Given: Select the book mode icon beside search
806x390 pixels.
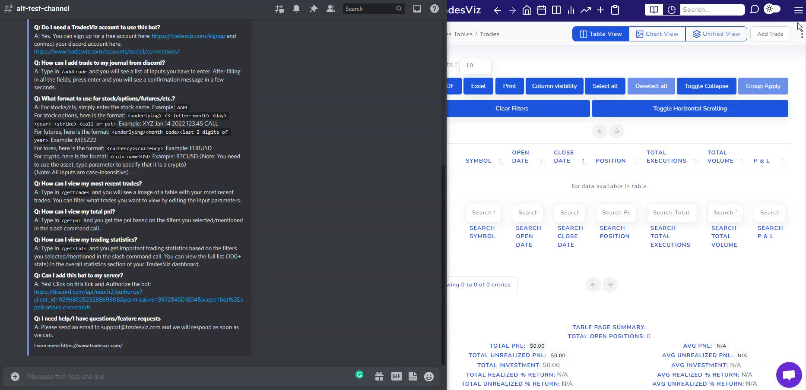Looking at the screenshot, I should point(654,9).
